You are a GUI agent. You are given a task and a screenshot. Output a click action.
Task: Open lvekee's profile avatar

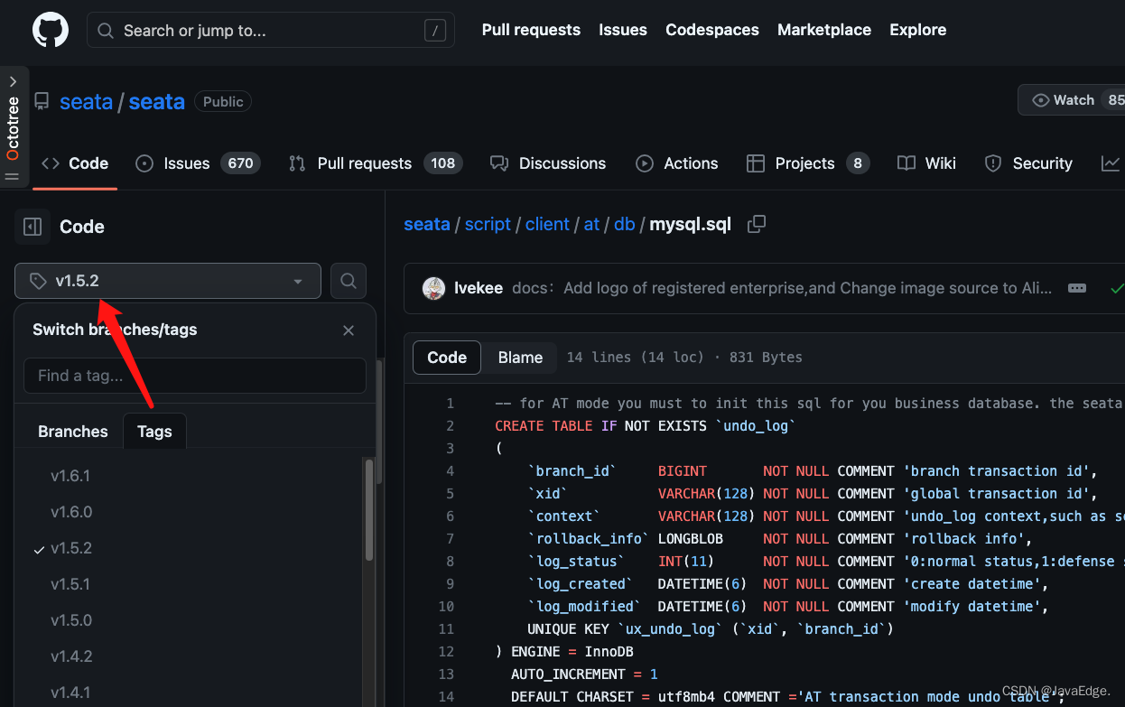pyautogui.click(x=432, y=288)
